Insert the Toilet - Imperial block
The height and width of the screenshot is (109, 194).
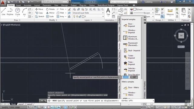pos(131,57)
